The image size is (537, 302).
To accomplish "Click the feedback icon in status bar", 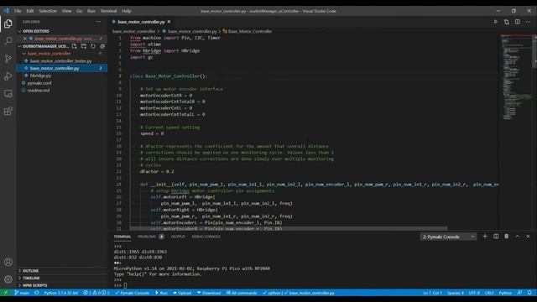I will (x=519, y=293).
